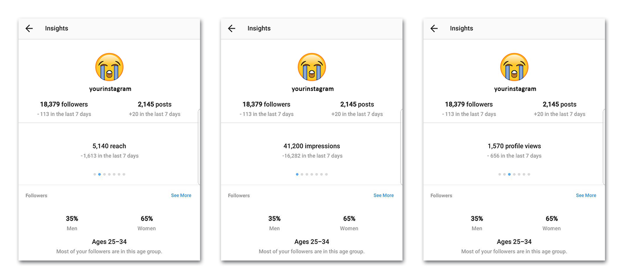Tap the crying emoji avatar in profile views panel
623x279 pixels.
[514, 67]
